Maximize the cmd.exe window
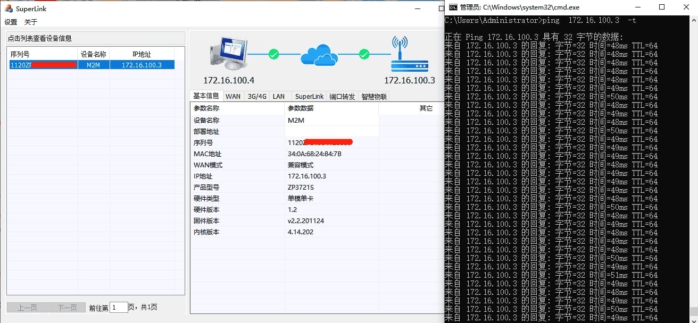The height and width of the screenshot is (323, 698). [x=662, y=7]
